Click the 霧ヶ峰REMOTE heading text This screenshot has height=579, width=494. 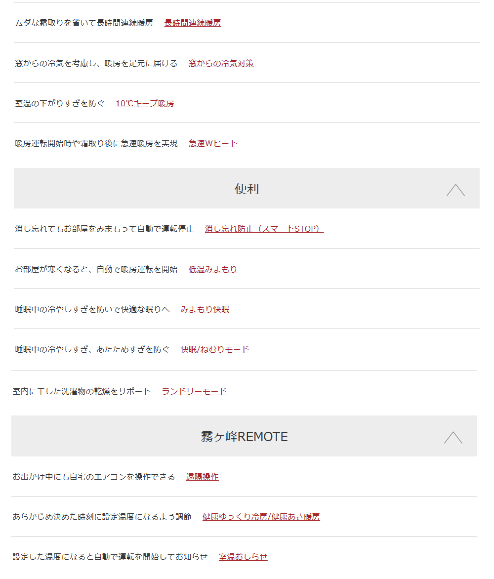point(244,436)
